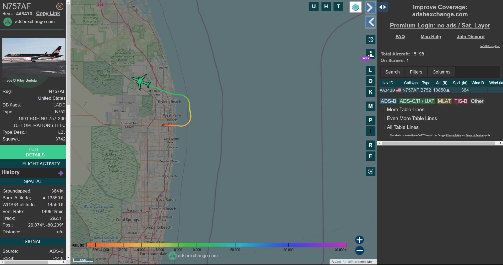Close the N757AF aircraft info panel
This screenshot has width=503, height=265.
tap(60, 6)
